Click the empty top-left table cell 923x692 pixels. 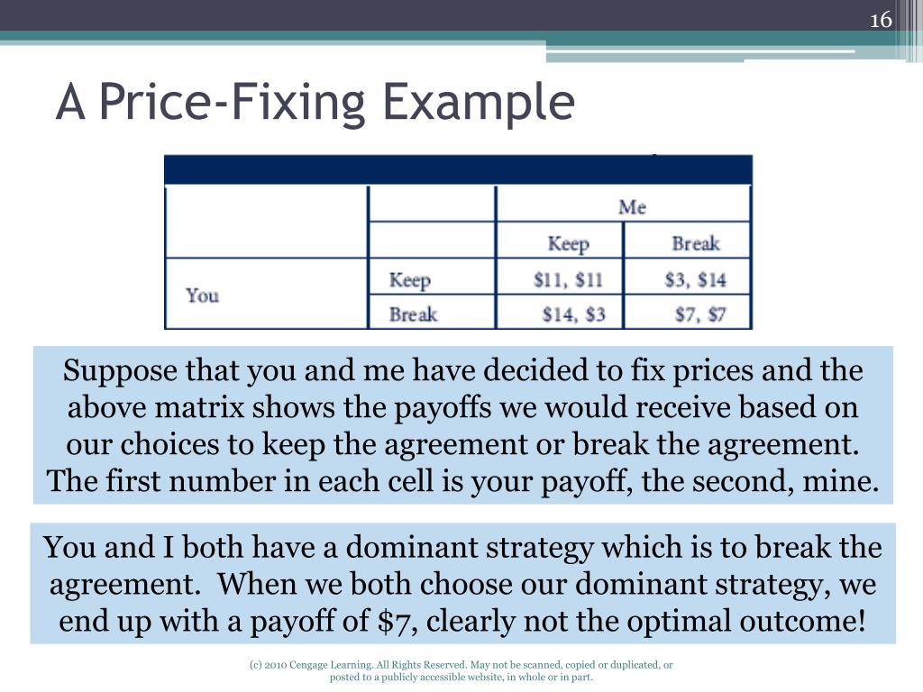click(267, 222)
